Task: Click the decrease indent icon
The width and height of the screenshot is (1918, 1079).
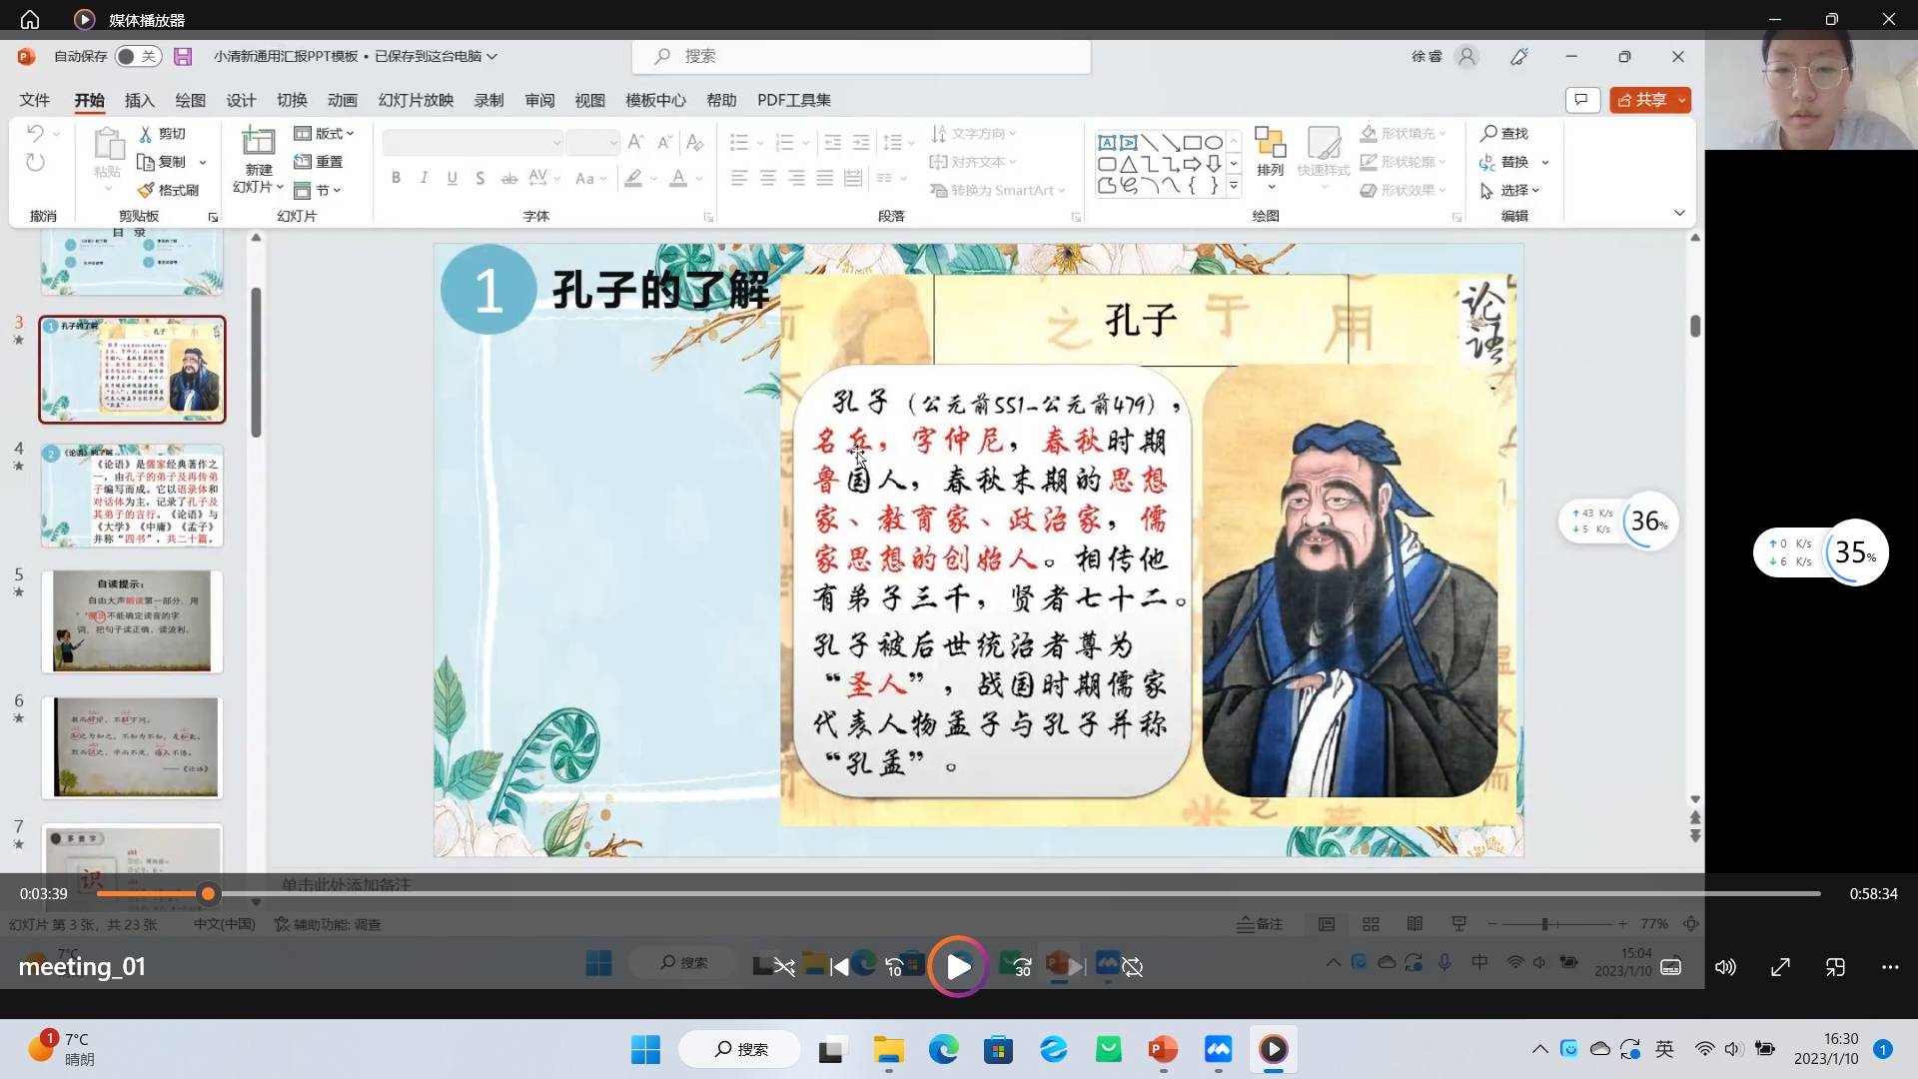Action: tap(832, 143)
